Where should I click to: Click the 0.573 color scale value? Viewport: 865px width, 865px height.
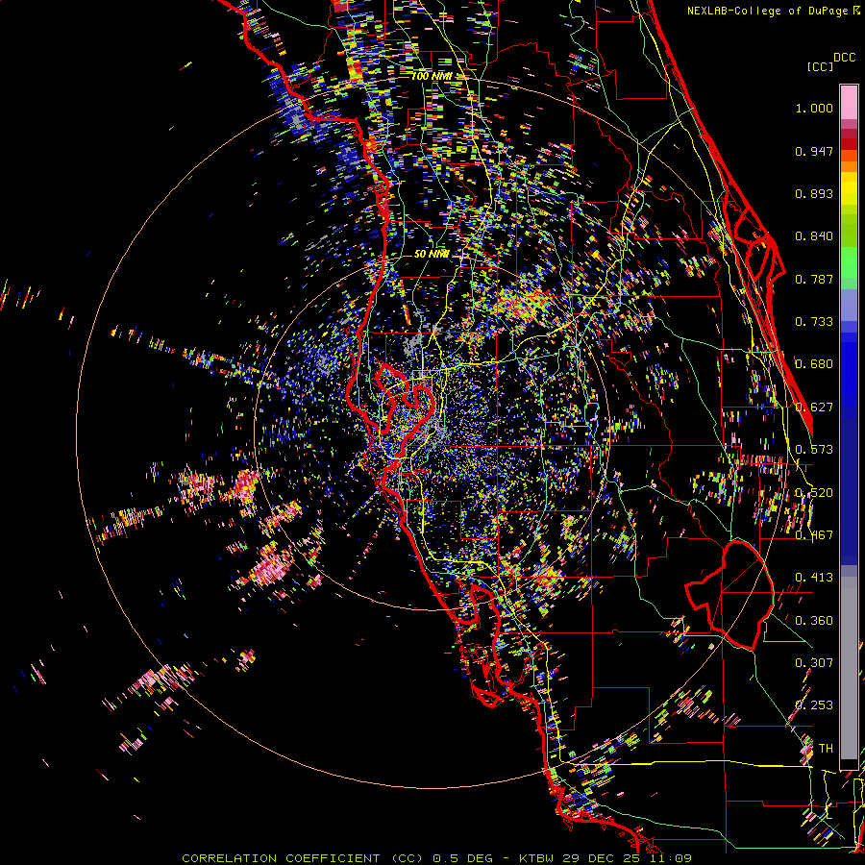pos(814,450)
